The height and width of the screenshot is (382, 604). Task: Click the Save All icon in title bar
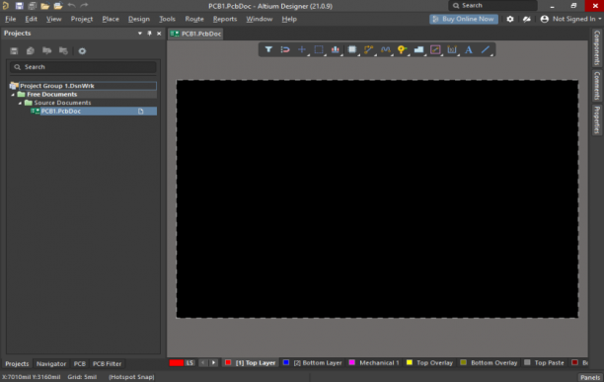(x=32, y=6)
